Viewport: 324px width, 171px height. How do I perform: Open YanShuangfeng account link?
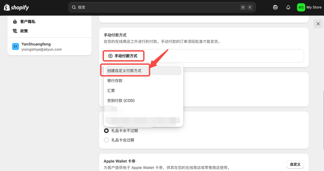36,44
